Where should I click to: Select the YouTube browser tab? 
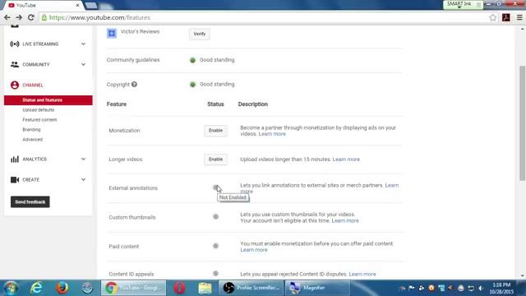coord(44,6)
